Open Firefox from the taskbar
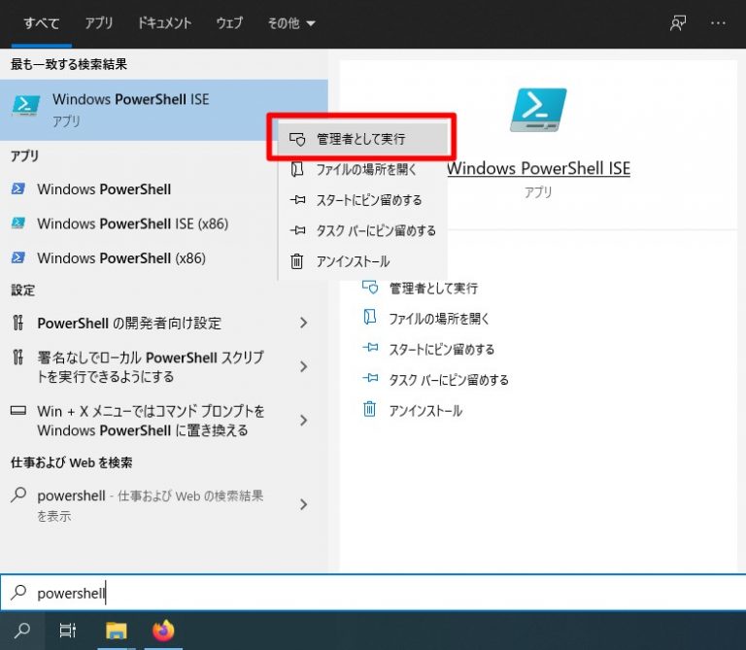 [163, 631]
